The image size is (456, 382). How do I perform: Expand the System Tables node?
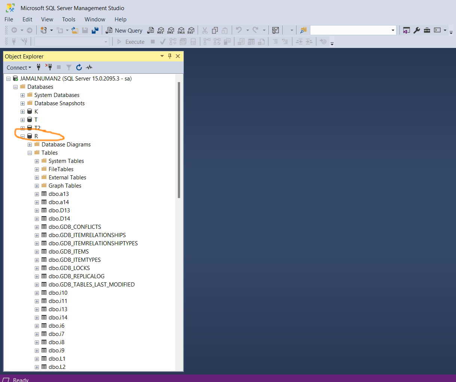click(36, 161)
